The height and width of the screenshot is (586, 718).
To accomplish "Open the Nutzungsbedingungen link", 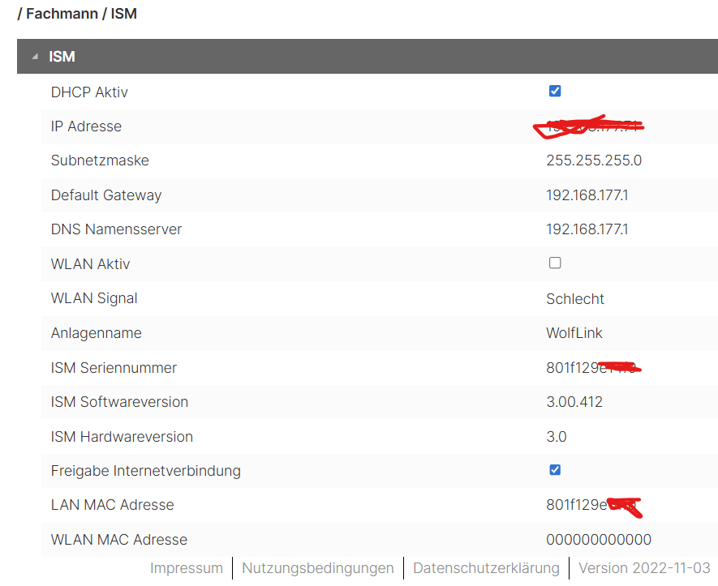I will pyautogui.click(x=318, y=568).
